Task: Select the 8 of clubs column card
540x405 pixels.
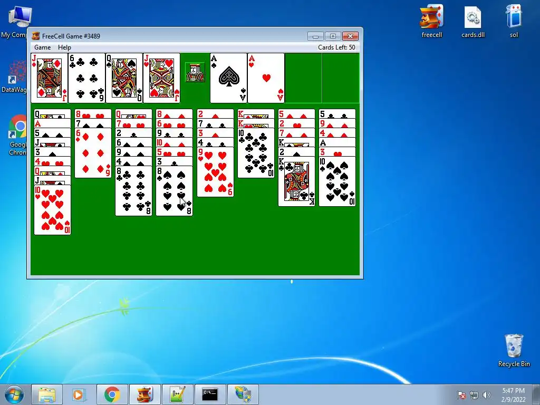Action: point(133,191)
